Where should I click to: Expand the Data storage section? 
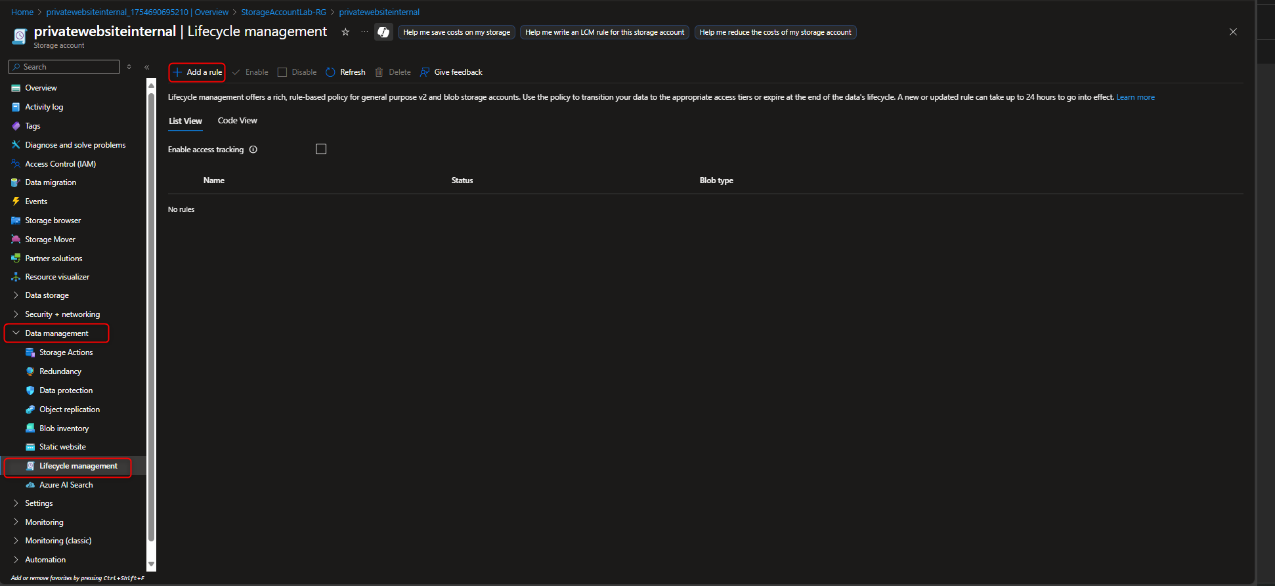point(16,295)
